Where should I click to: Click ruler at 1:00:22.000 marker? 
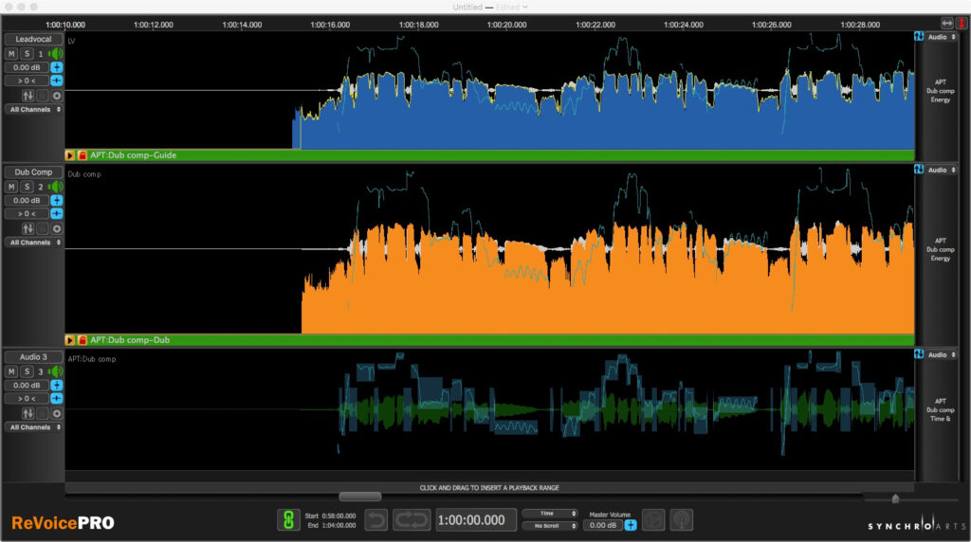coord(595,25)
